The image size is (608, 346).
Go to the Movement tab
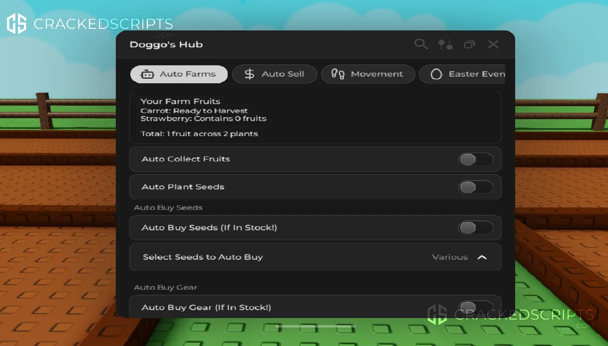point(368,74)
